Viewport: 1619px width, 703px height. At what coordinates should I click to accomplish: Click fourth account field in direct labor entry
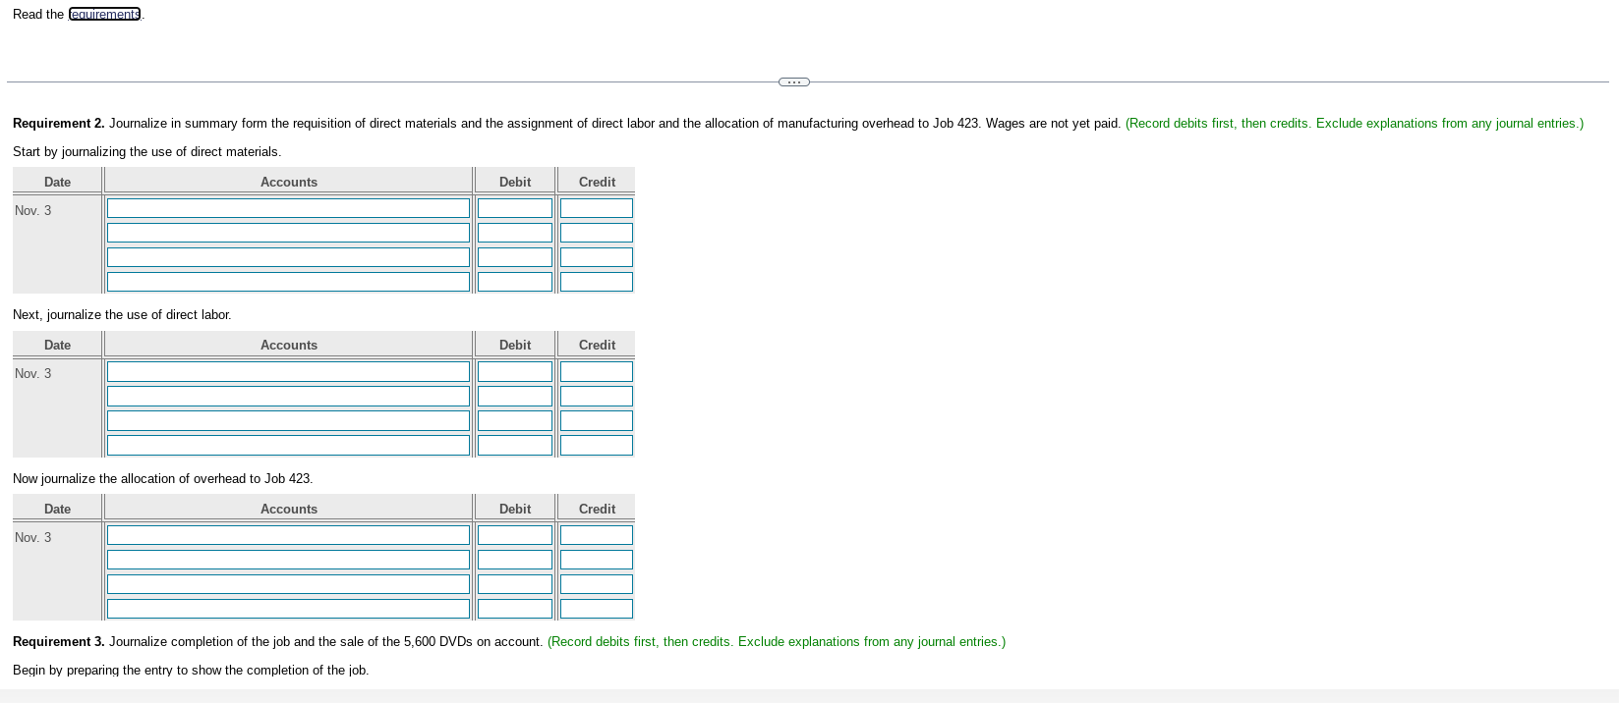(x=288, y=445)
